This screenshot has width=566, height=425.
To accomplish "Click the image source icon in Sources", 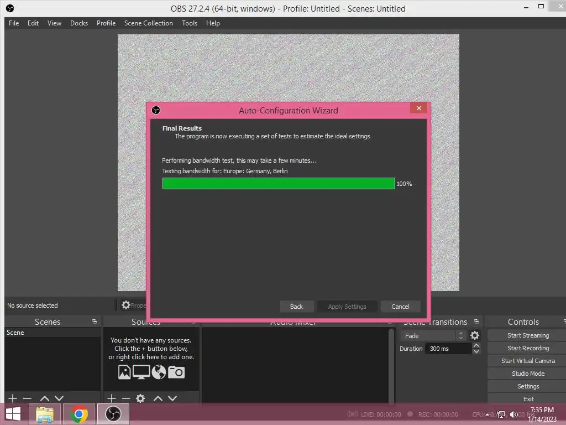I will [124, 372].
